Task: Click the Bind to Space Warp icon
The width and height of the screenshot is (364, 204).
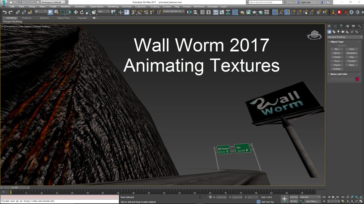Action: tap(30, 12)
